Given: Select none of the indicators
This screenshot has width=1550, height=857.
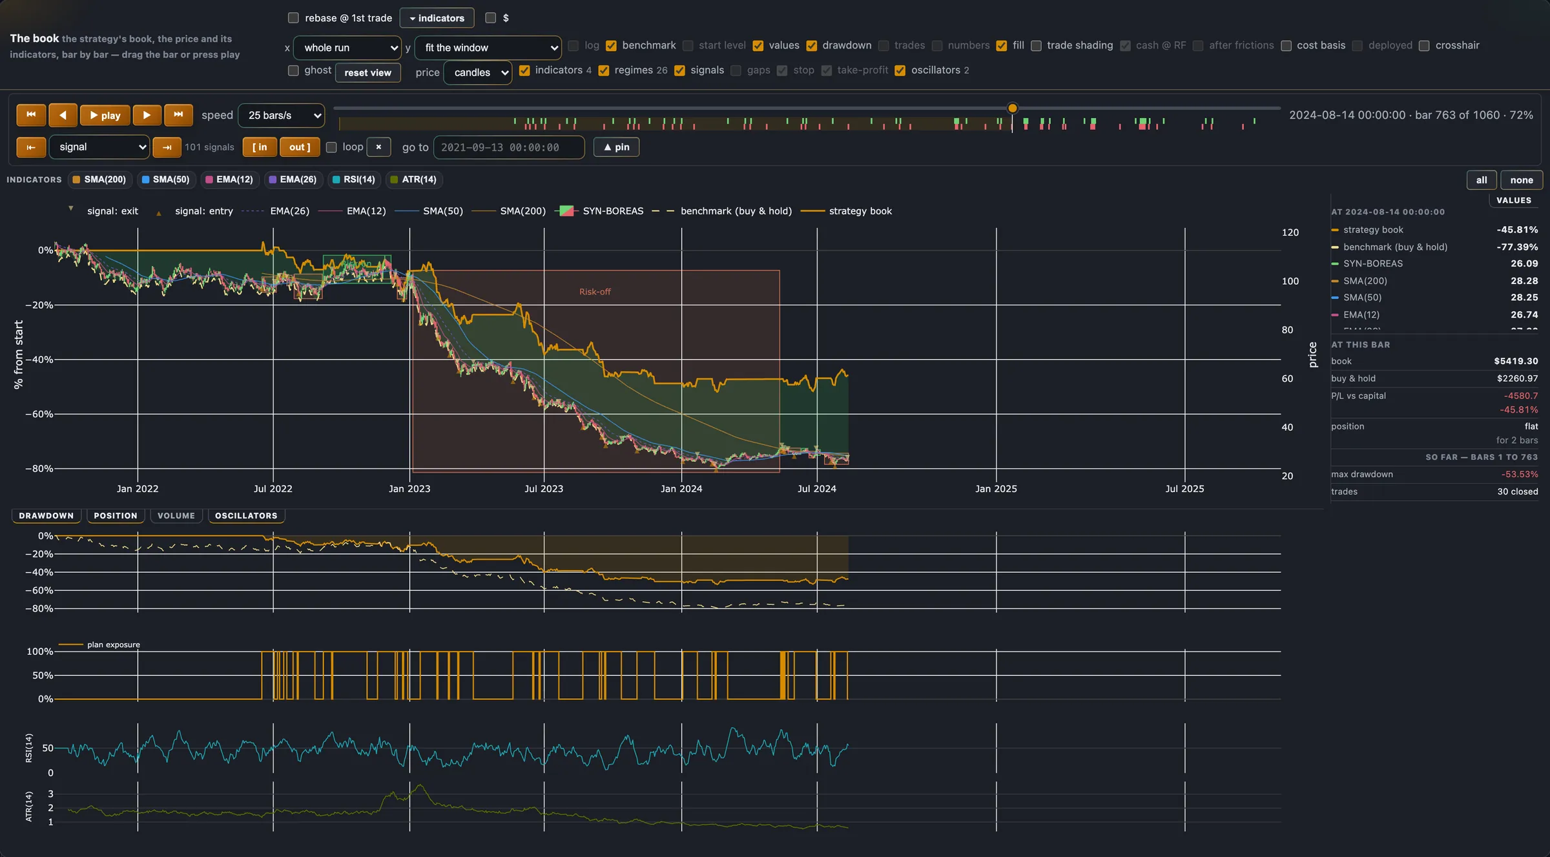Looking at the screenshot, I should tap(1522, 180).
